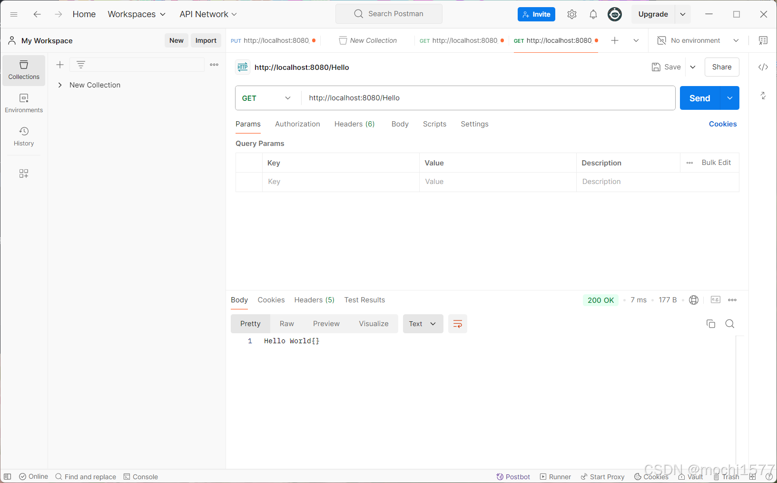The width and height of the screenshot is (777, 483).
Task: Click the New button
Action: point(177,40)
